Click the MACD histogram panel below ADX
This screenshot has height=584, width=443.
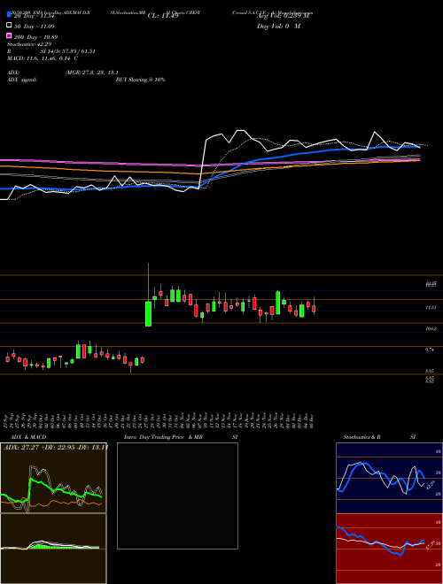pos(53,549)
